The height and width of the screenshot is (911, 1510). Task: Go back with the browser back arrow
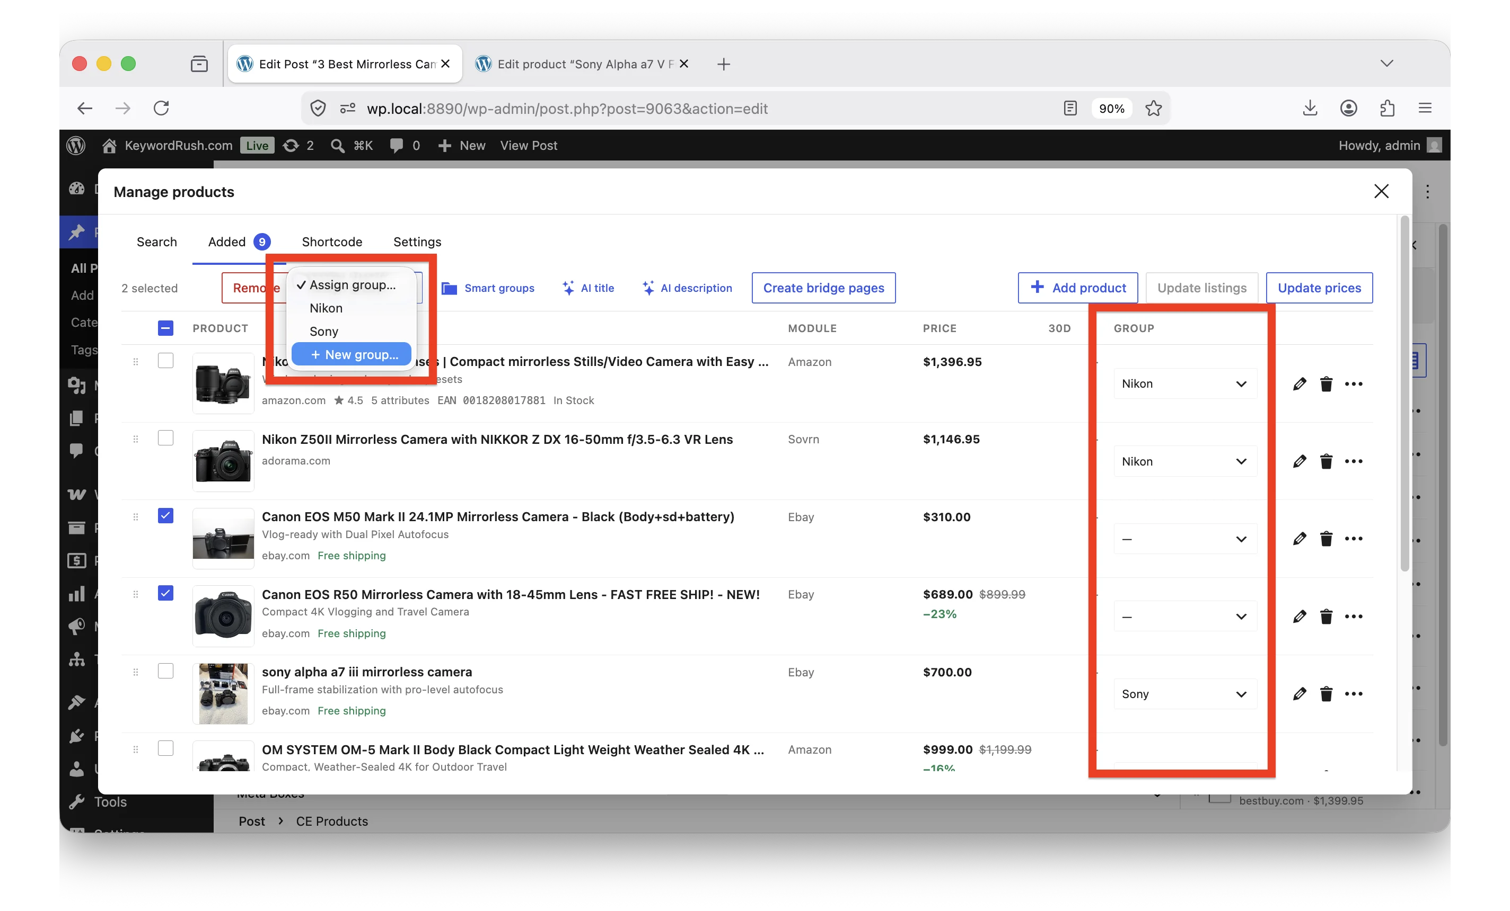click(x=85, y=109)
